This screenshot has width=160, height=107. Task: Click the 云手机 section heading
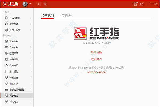(6, 12)
